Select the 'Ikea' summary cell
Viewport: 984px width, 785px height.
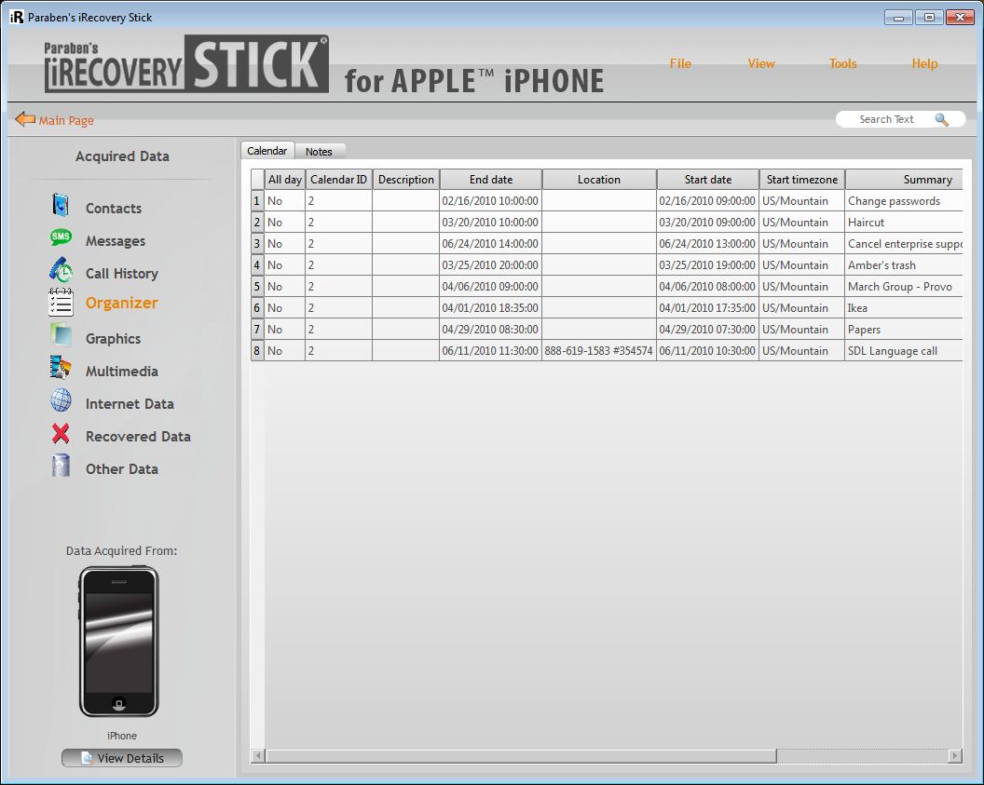point(904,308)
